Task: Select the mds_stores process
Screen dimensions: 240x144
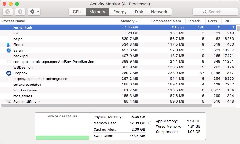Action: point(23,96)
